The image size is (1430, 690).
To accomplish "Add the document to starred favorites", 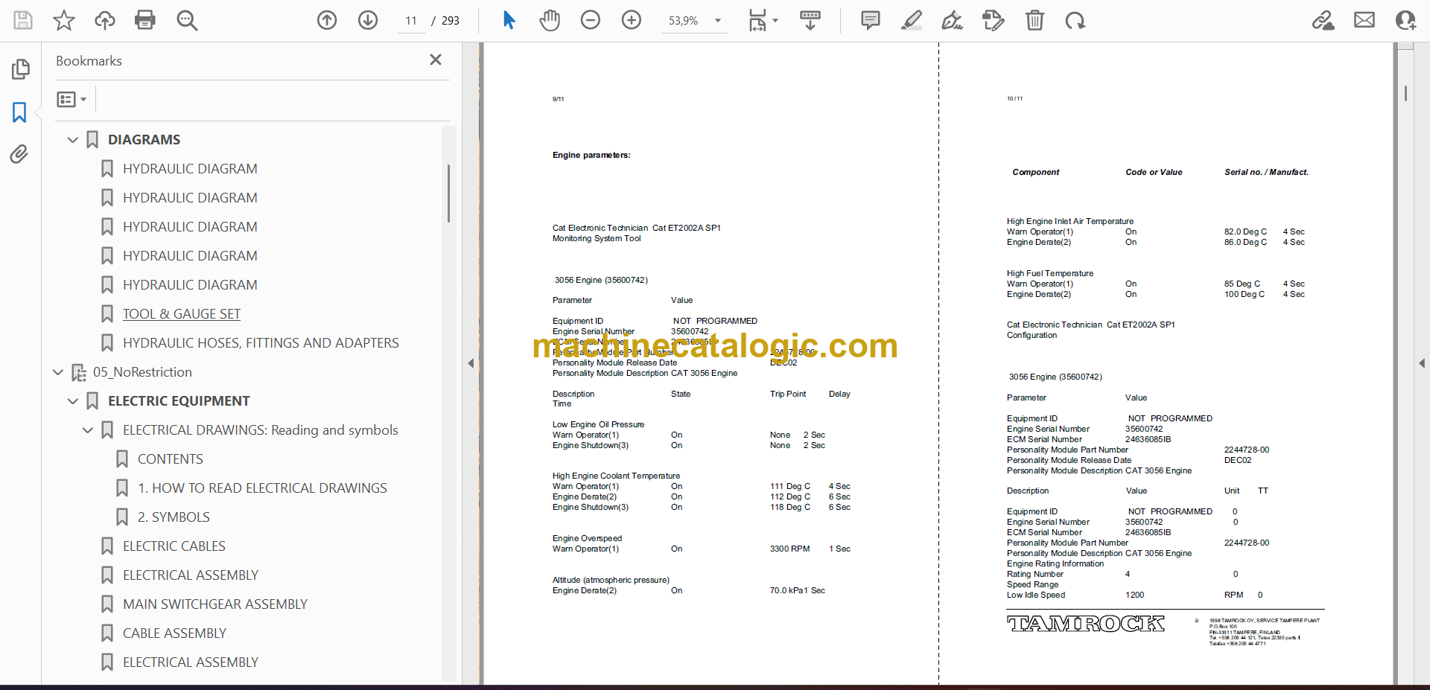I will tap(64, 20).
